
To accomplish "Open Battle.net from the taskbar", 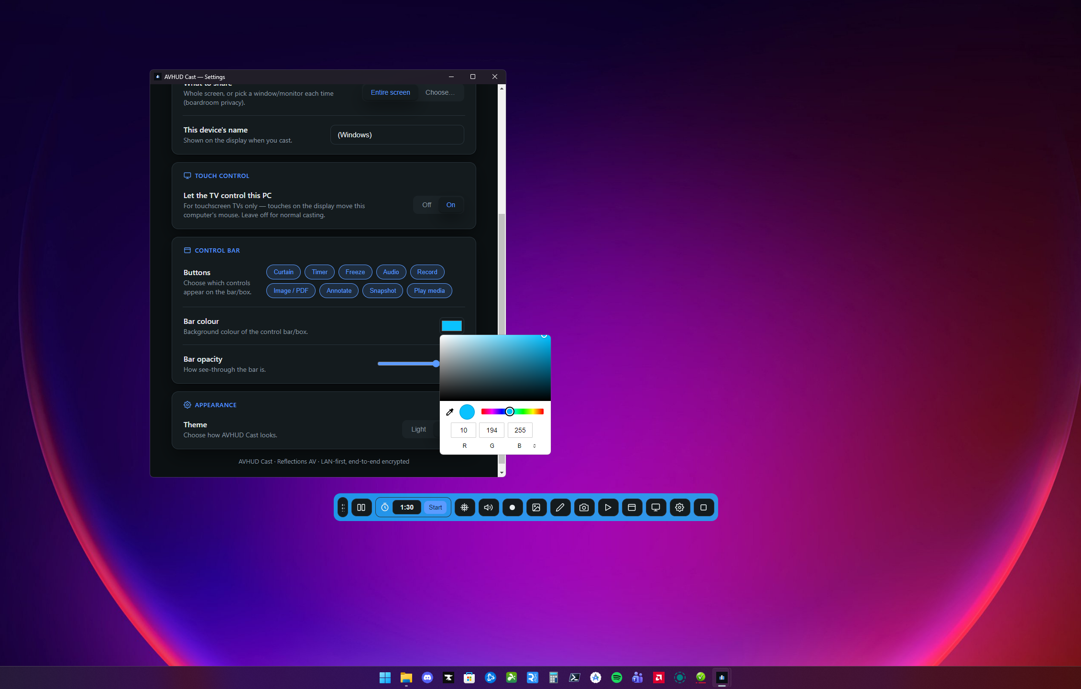I will (x=490, y=678).
